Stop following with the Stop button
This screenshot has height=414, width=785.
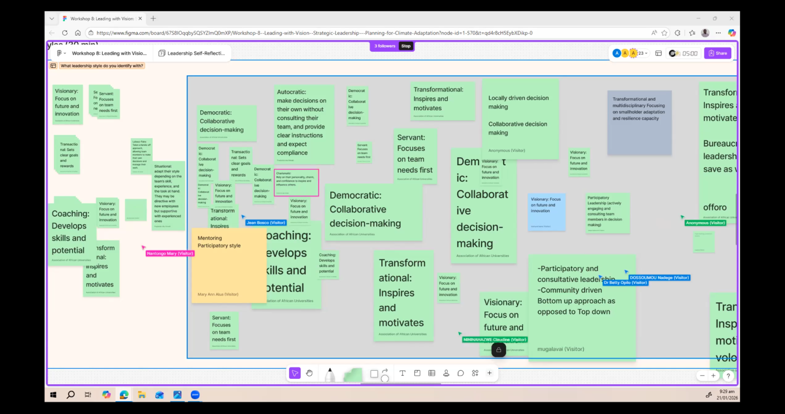tap(406, 46)
